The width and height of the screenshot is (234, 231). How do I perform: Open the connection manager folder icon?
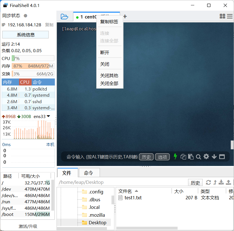point(64,17)
